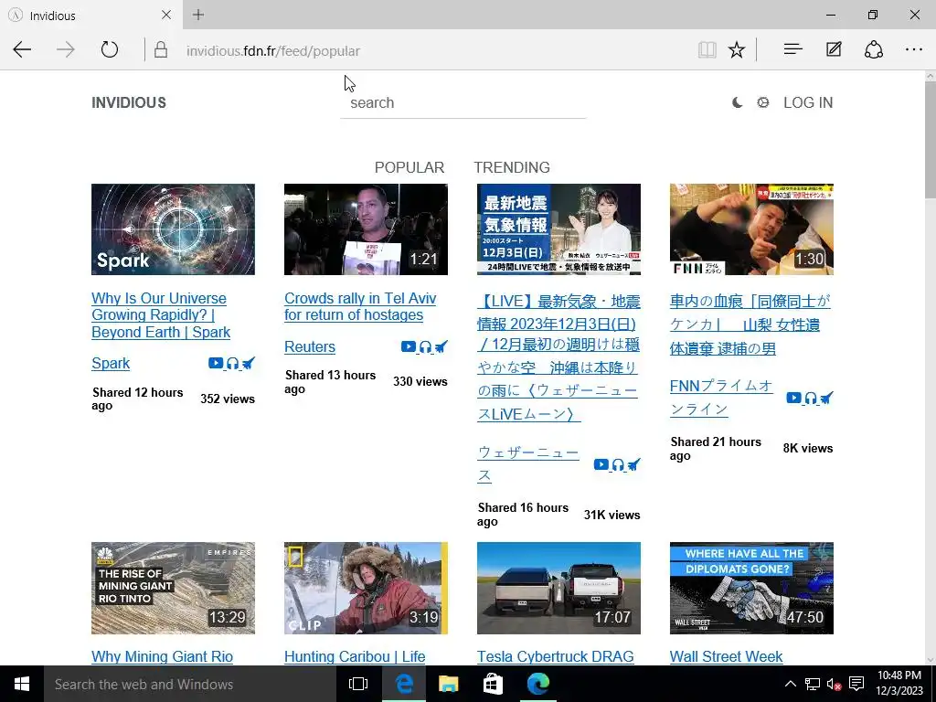Image resolution: width=936 pixels, height=702 pixels.
Task: Open Tesla Cybertruck drag race thumbnail
Action: click(x=558, y=588)
